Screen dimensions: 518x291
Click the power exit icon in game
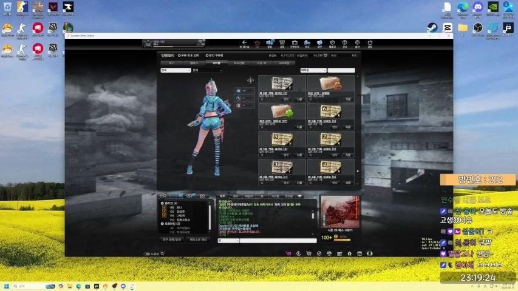[370, 42]
